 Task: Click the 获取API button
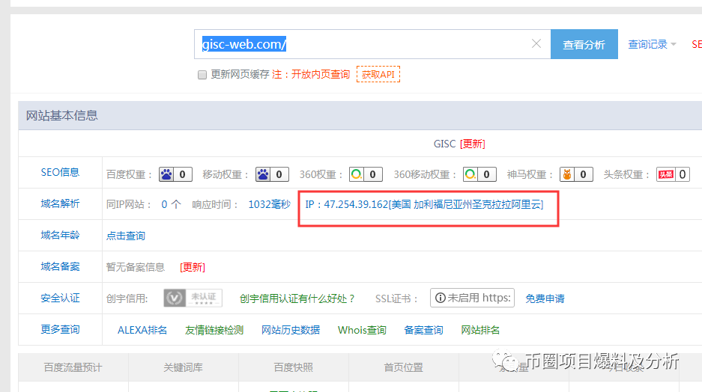pos(378,74)
